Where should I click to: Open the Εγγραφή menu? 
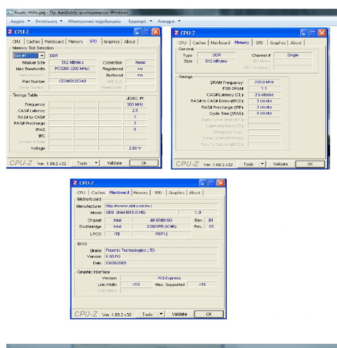[140, 21]
